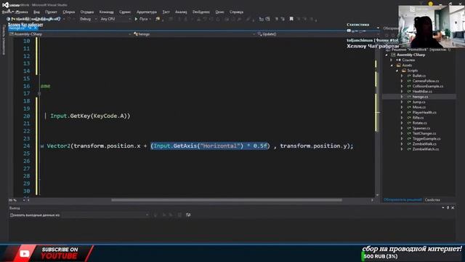The height and width of the screenshot is (262, 465).
Task: Switch to the Solution Explorer bottom tab
Action: pos(403,200)
